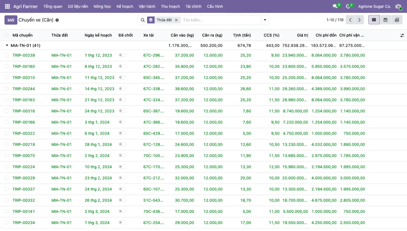Viewport: 407px width, 231px height.
Task: Toggle Đã chốt switch for TRIP-00239
Action: point(122,55)
